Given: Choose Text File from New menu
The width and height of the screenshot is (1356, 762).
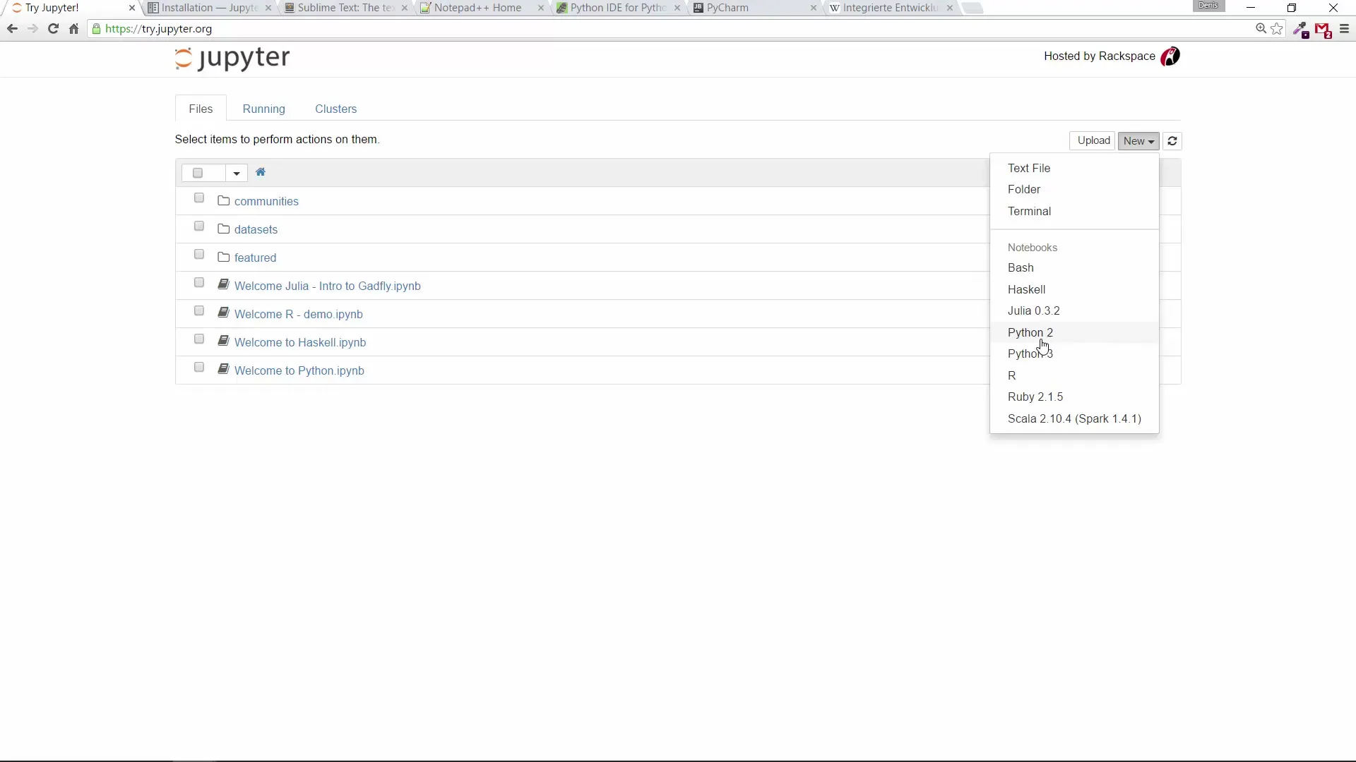Looking at the screenshot, I should 1074,168.
